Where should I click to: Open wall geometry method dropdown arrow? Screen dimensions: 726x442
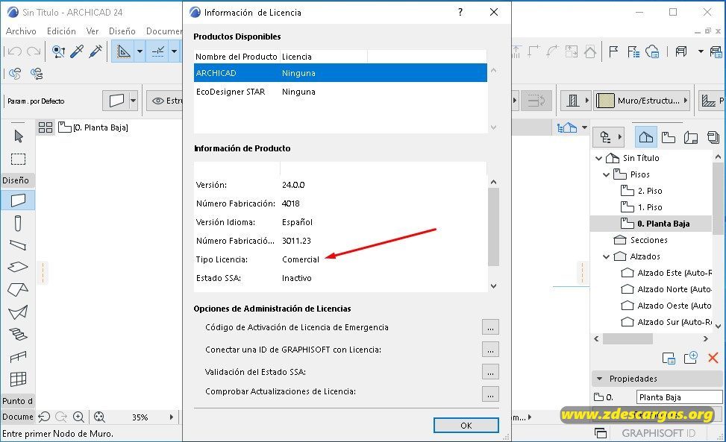coord(134,101)
